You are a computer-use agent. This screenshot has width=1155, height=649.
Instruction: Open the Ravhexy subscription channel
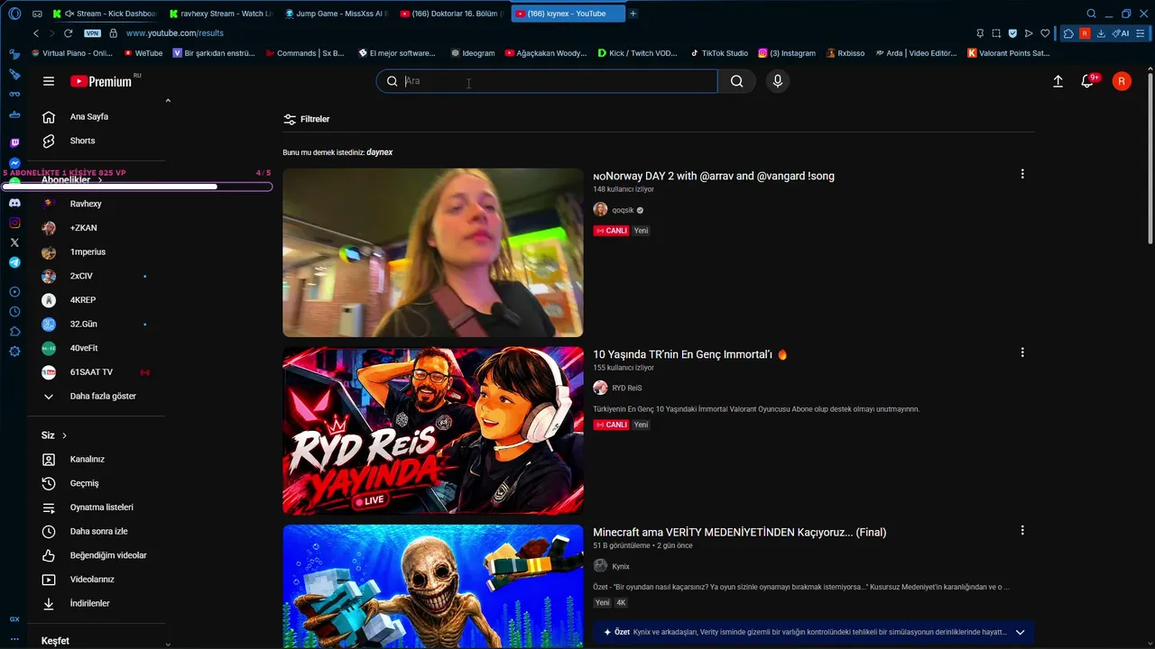[86, 205]
